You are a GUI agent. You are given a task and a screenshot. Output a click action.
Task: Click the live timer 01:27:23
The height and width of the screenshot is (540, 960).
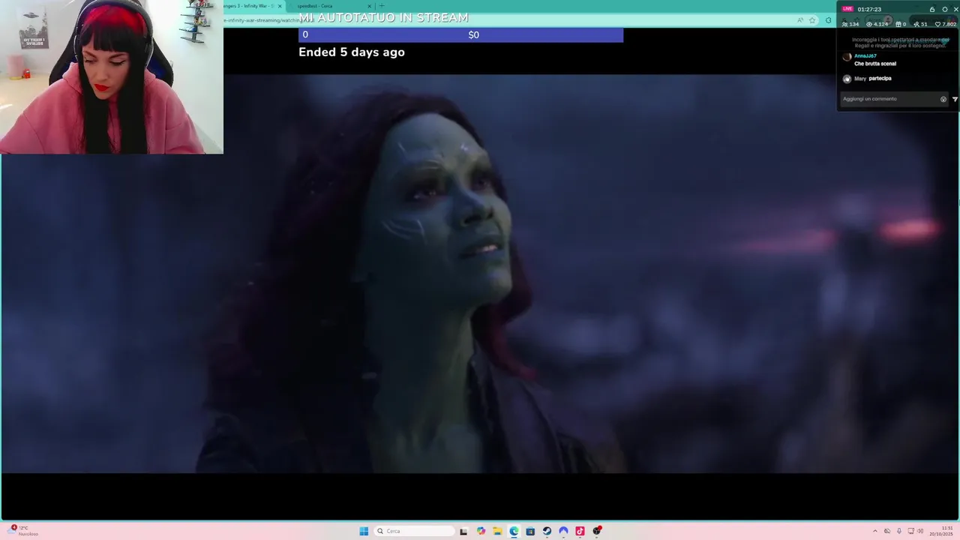coord(869,9)
